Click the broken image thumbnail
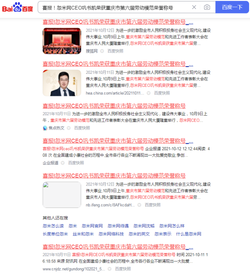 pyautogui.click(x=62, y=195)
